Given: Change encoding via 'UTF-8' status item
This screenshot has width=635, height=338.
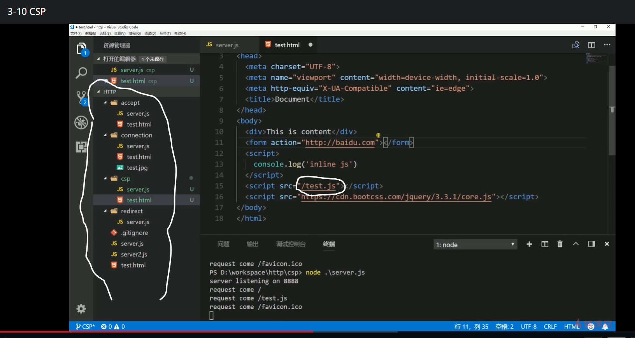Looking at the screenshot, I should (x=529, y=327).
